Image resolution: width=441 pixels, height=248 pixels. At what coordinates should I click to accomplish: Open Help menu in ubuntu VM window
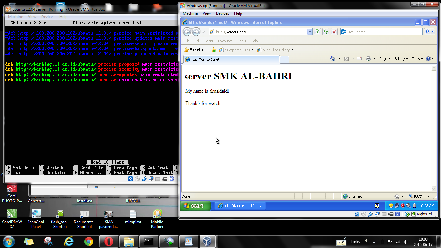(63, 17)
